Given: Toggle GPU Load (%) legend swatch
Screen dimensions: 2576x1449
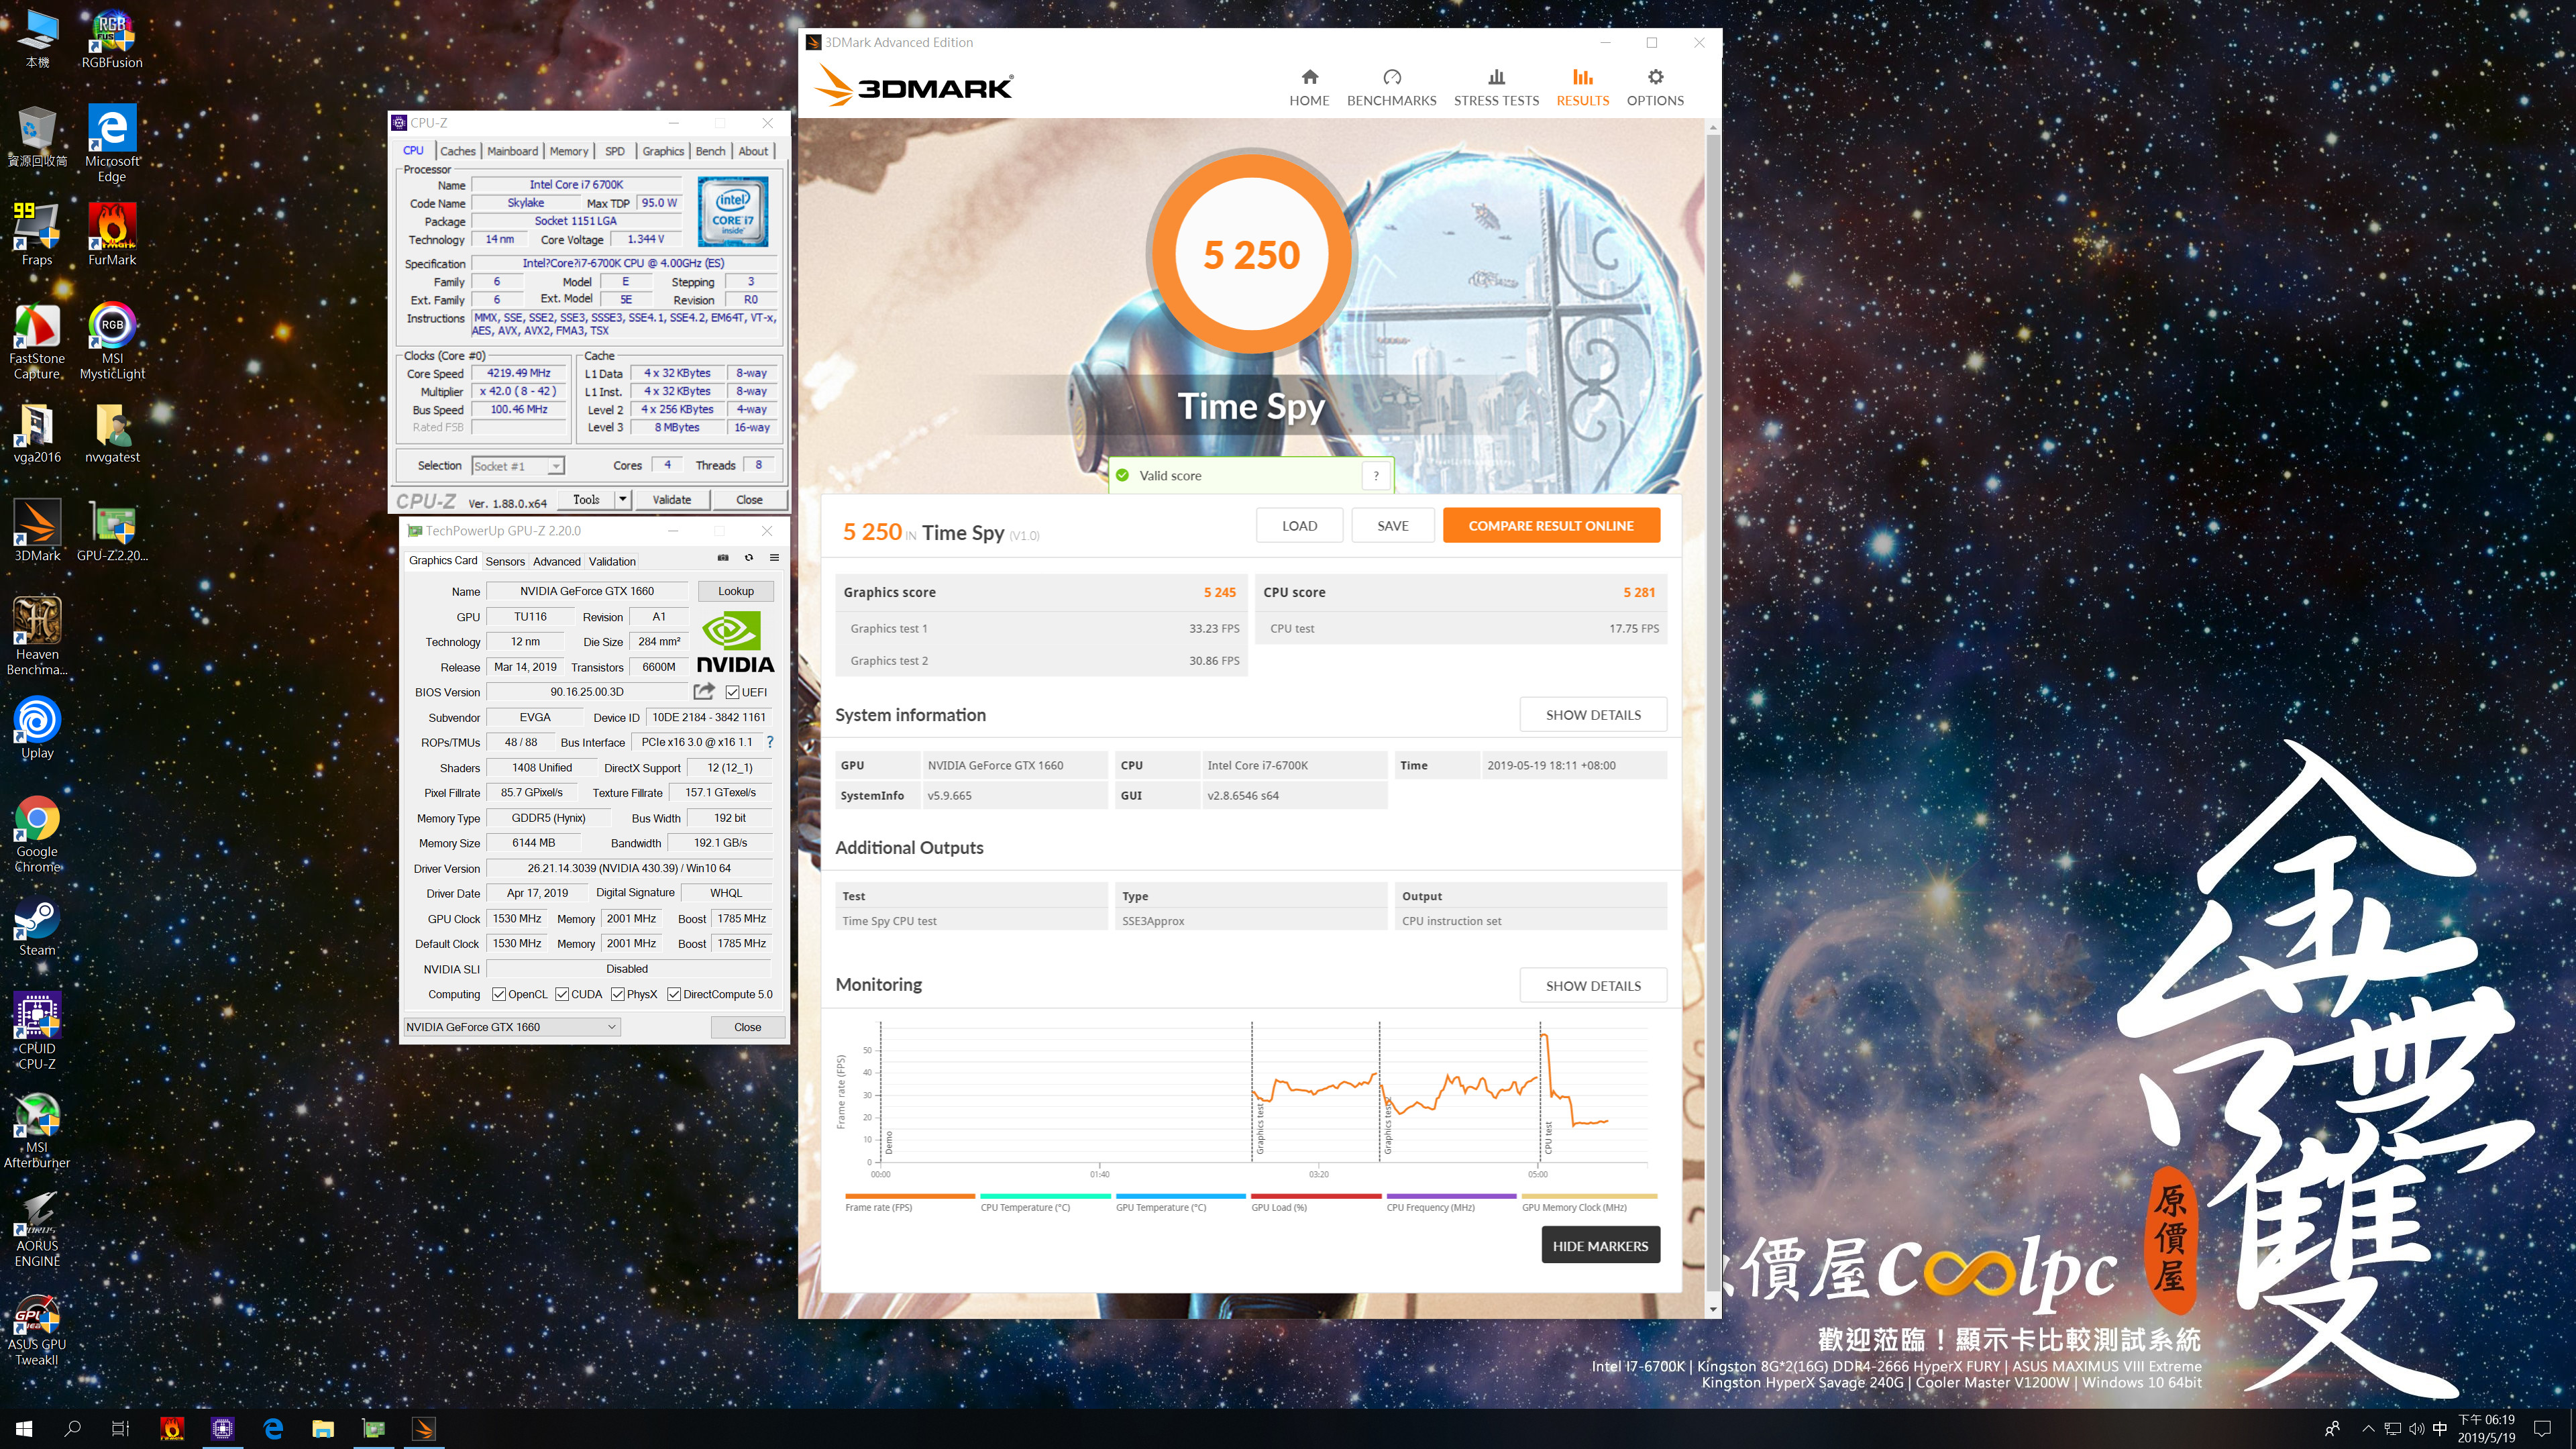Looking at the screenshot, I should tap(1316, 1196).
